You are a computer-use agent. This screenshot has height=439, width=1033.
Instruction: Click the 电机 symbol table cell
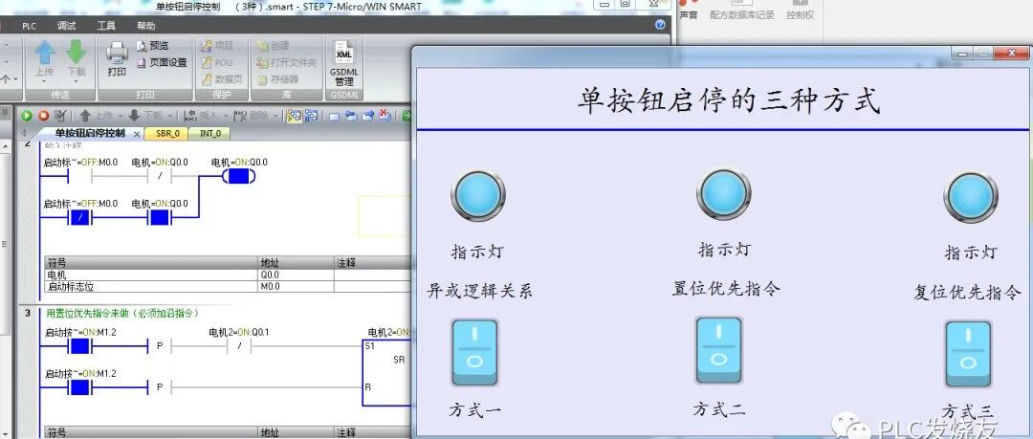151,274
